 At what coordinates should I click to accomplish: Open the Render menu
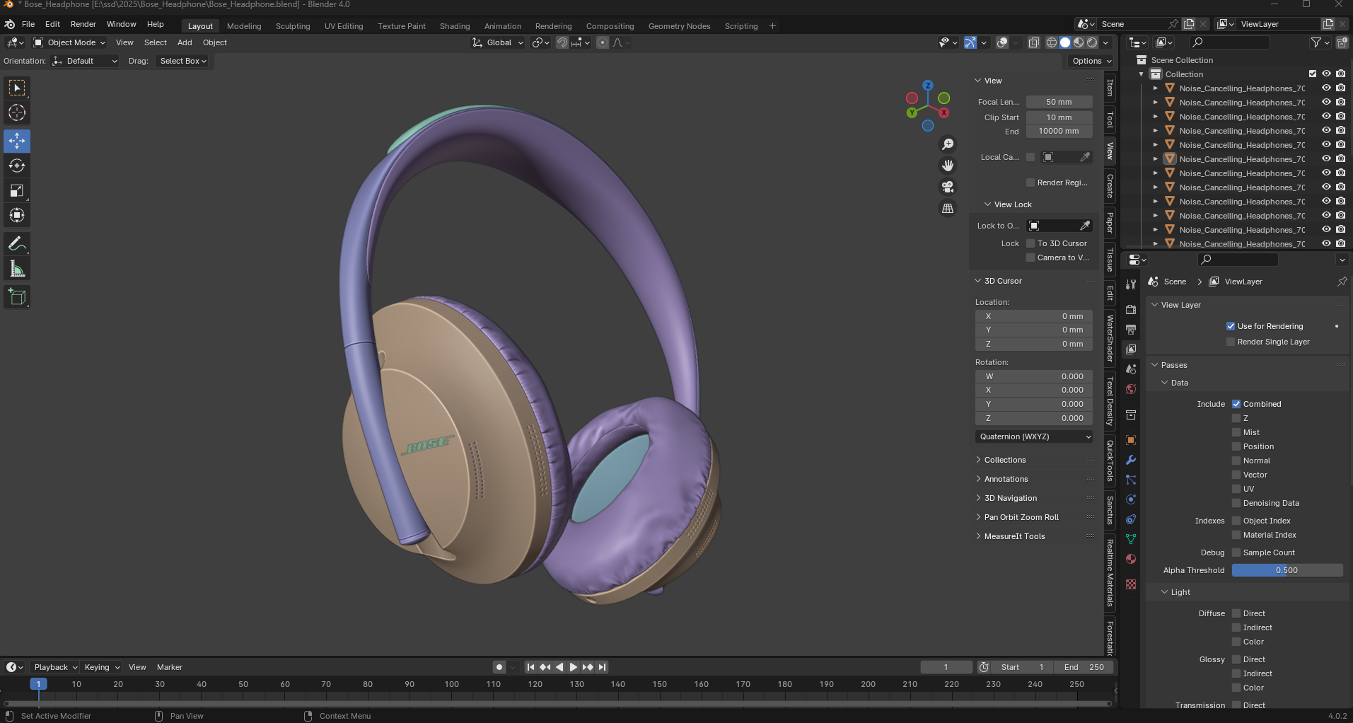83,24
